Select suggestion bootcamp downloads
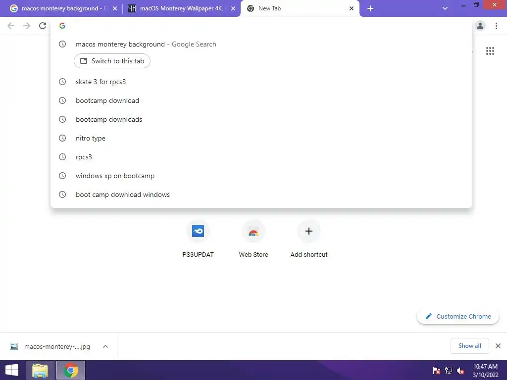The height and width of the screenshot is (380, 507). (261, 119)
